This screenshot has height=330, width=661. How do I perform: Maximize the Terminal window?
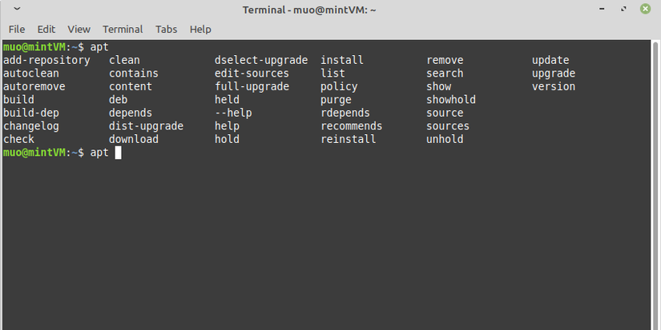pyautogui.click(x=623, y=10)
